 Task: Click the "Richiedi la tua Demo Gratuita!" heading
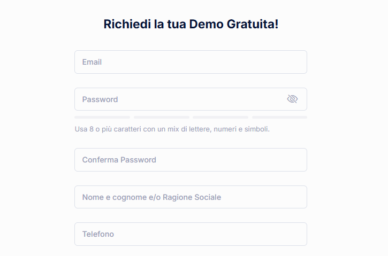point(191,24)
